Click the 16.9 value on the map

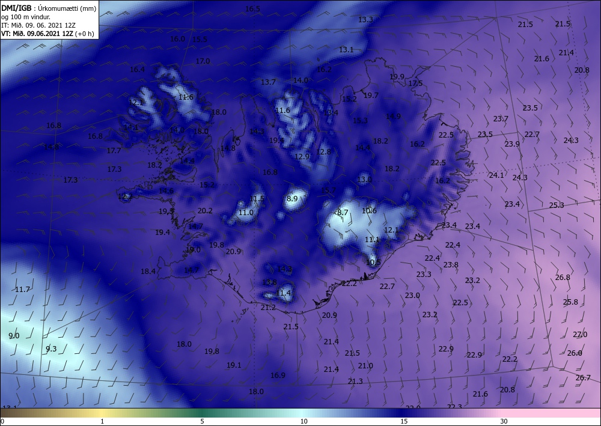coord(278,375)
